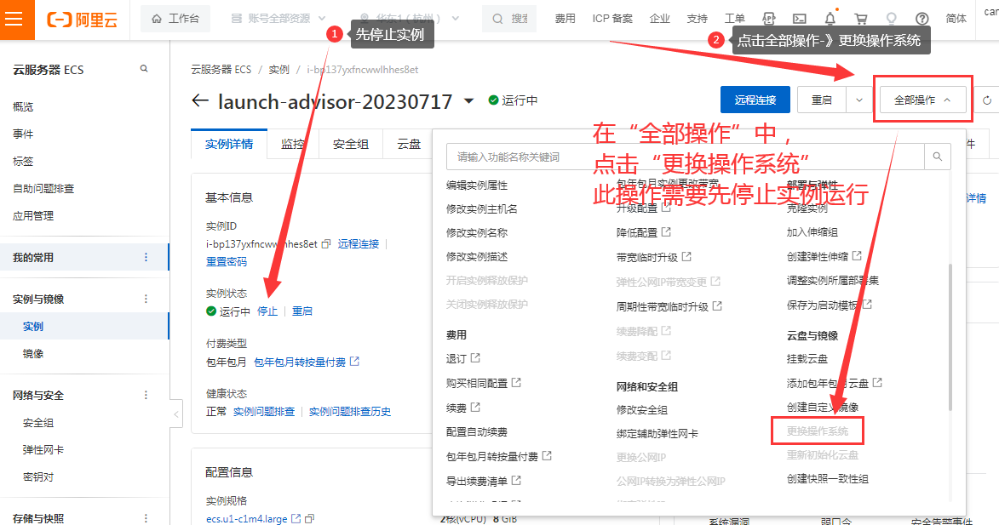This screenshot has width=999, height=525.
Task: Click the 停止 link under instance status
Action: click(x=267, y=311)
